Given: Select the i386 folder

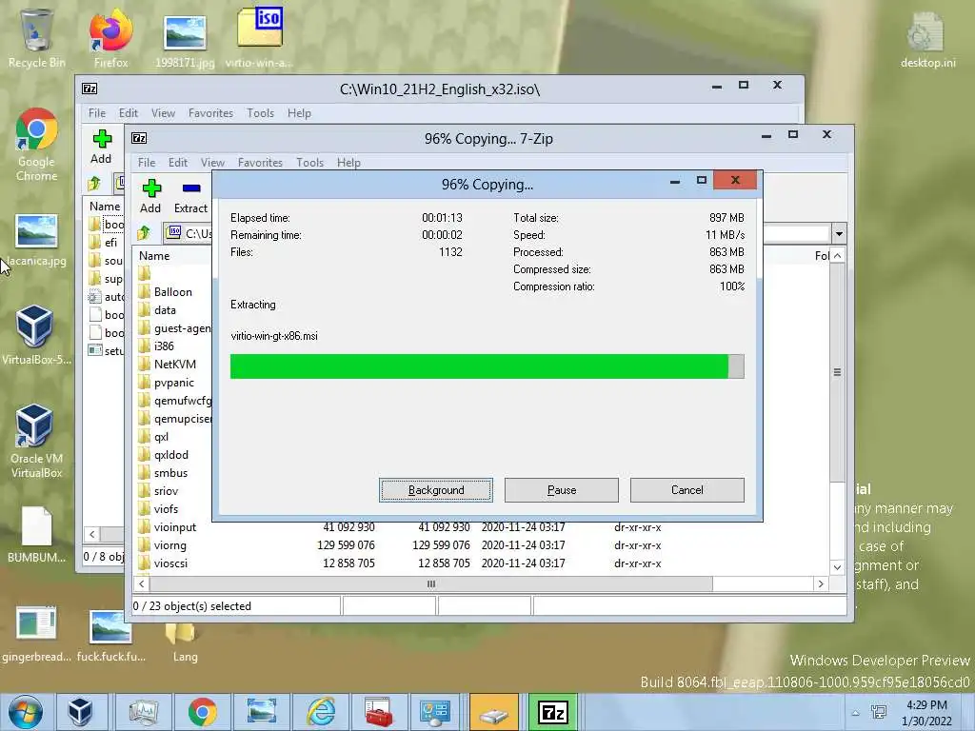Looking at the screenshot, I should click(164, 346).
